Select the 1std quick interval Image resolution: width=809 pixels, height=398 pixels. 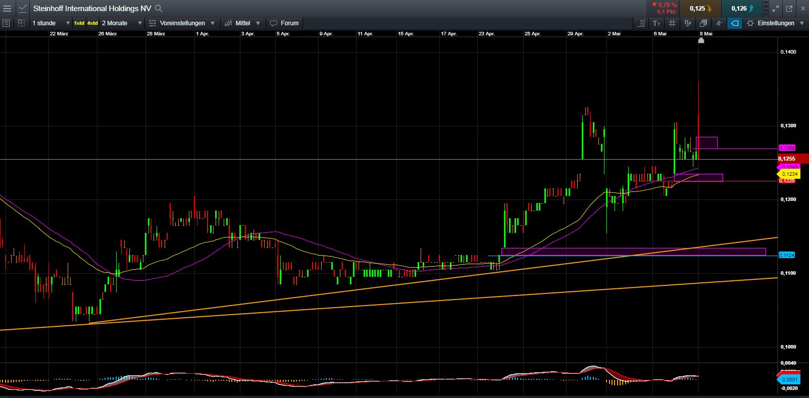[x=79, y=23]
